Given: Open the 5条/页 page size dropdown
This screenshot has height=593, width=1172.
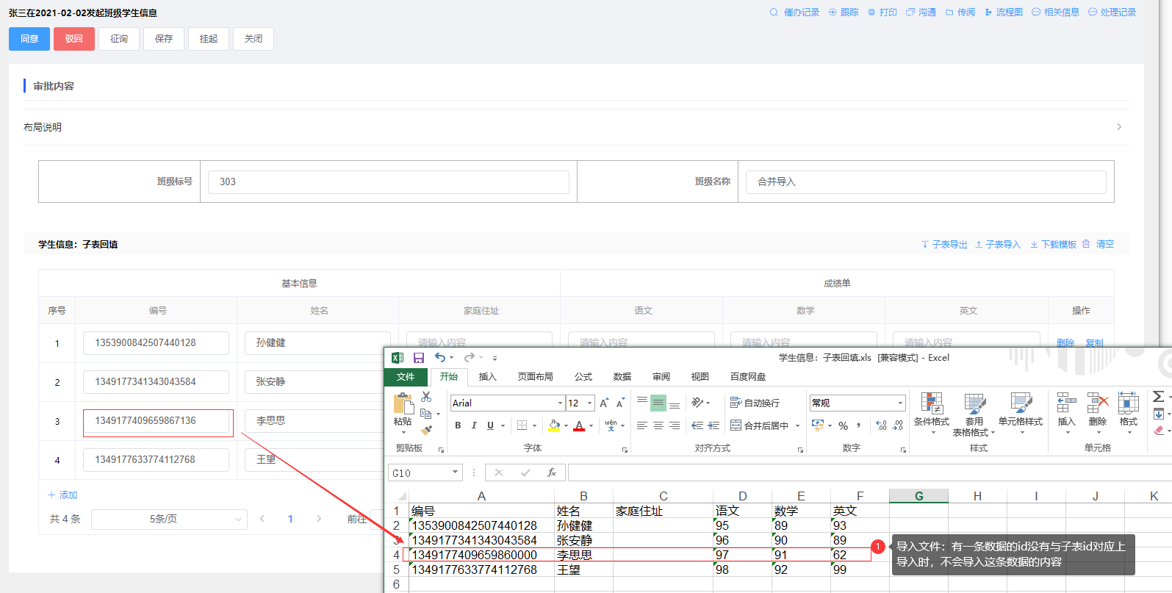Looking at the screenshot, I should [169, 519].
